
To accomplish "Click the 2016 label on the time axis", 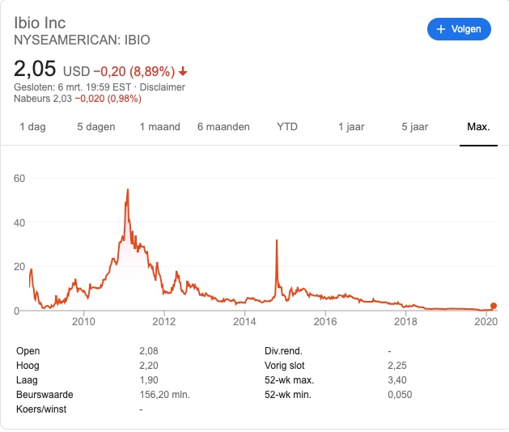I will tap(324, 322).
